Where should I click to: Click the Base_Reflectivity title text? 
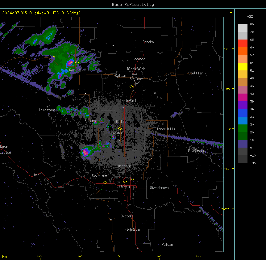[133, 5]
